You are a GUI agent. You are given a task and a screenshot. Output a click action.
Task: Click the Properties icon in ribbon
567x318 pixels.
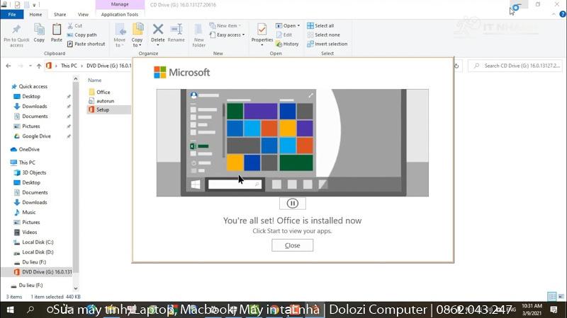262,30
